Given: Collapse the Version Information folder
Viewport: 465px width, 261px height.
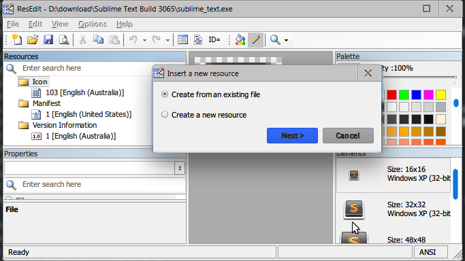Looking at the screenshot, I should point(23,125).
